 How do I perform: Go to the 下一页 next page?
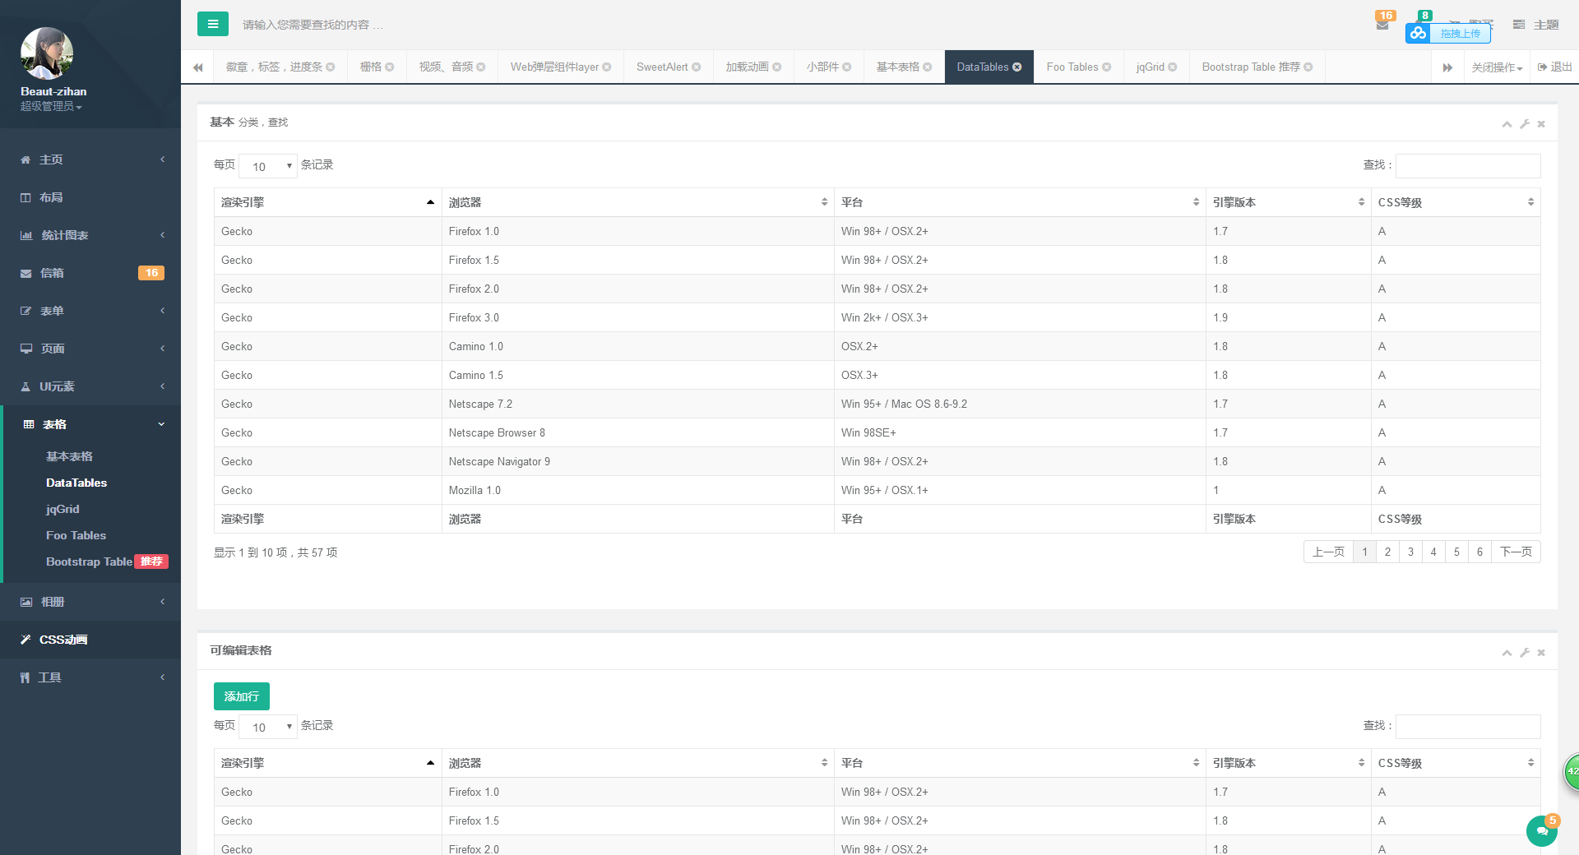tap(1516, 552)
